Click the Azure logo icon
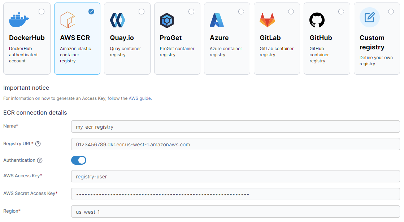The image size is (404, 222). tap(217, 20)
